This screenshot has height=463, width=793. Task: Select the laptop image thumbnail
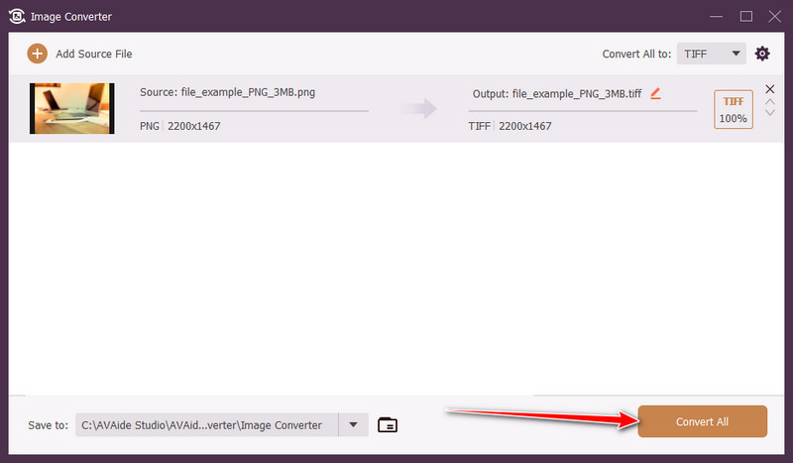[65, 108]
